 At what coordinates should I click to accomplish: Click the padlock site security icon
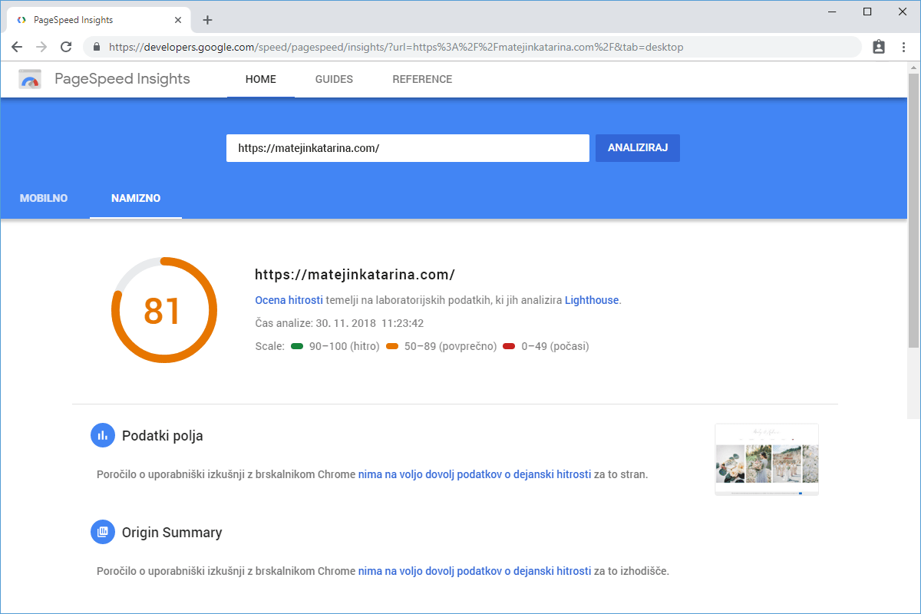point(97,47)
